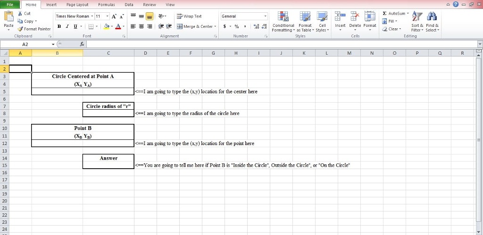
Task: Open the Name Box dropdown arrow
Action: [x=53, y=44]
